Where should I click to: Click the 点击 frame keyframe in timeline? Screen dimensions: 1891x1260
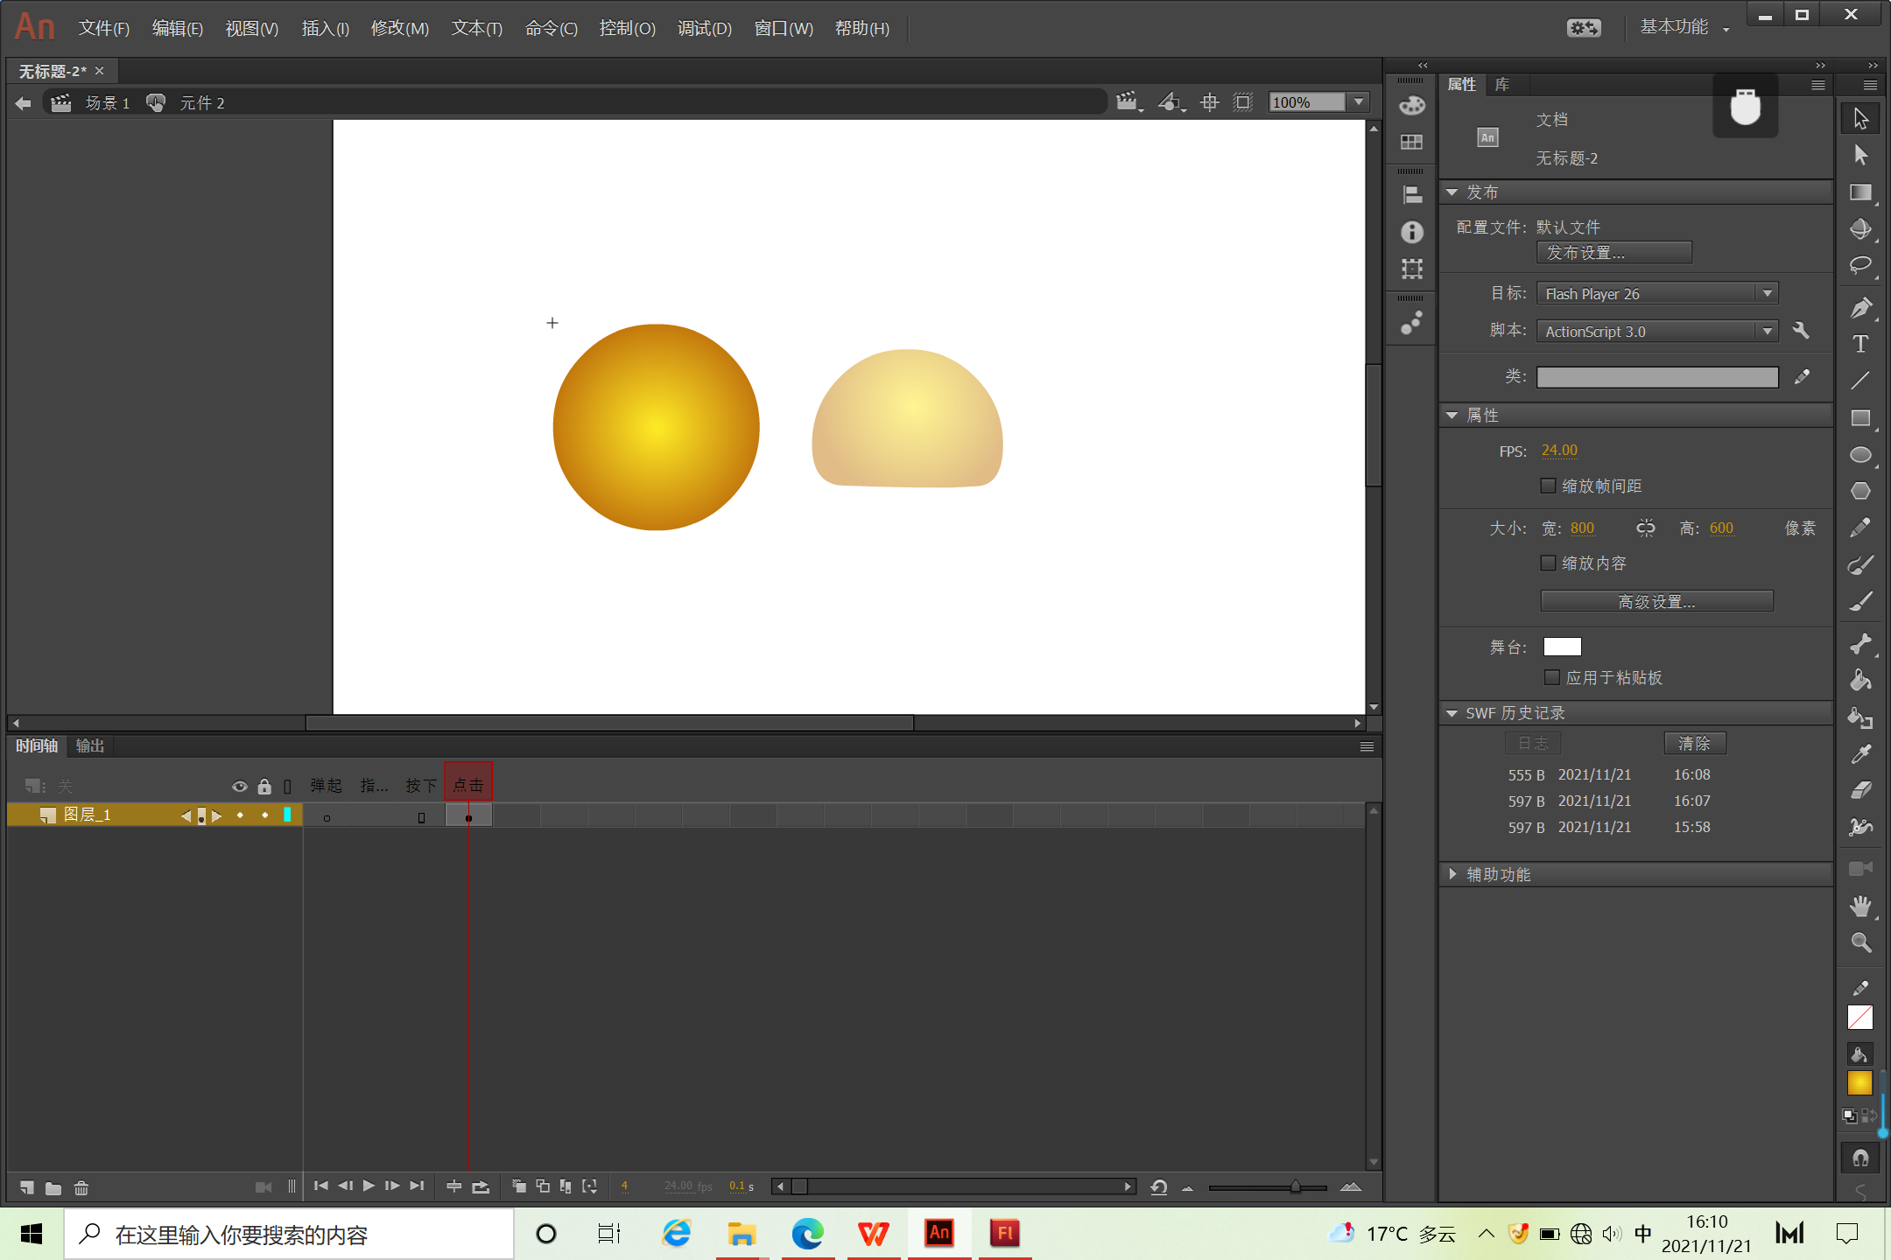point(468,817)
